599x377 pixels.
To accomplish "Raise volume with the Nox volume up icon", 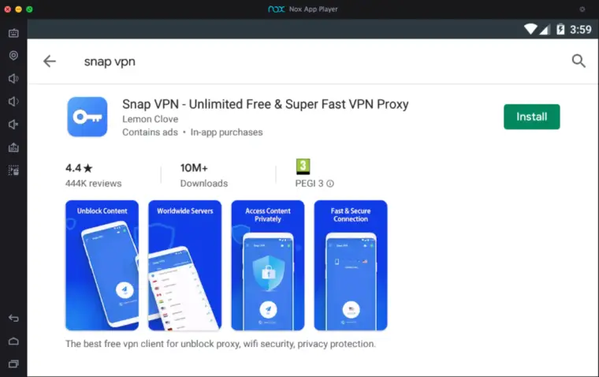I will (13, 79).
